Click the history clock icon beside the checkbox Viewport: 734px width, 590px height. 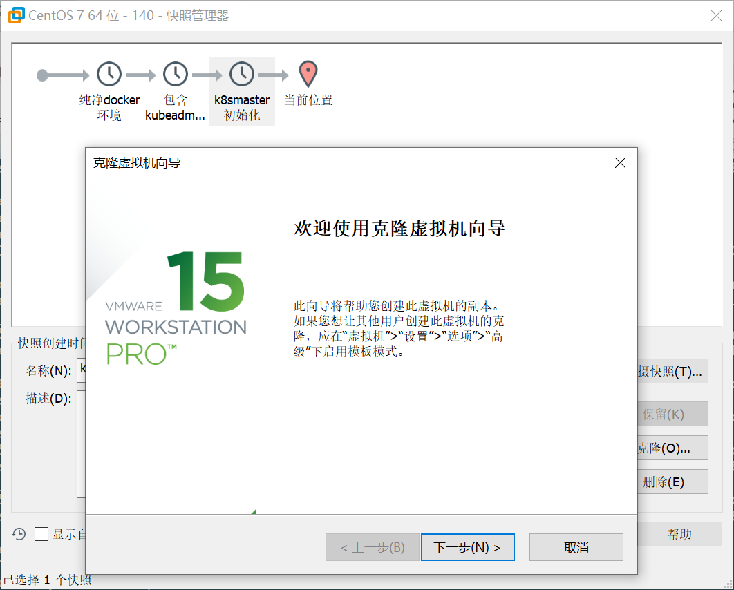point(19,534)
